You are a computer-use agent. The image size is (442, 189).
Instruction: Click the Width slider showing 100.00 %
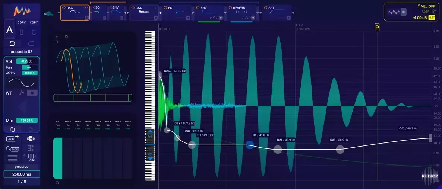pos(29,73)
